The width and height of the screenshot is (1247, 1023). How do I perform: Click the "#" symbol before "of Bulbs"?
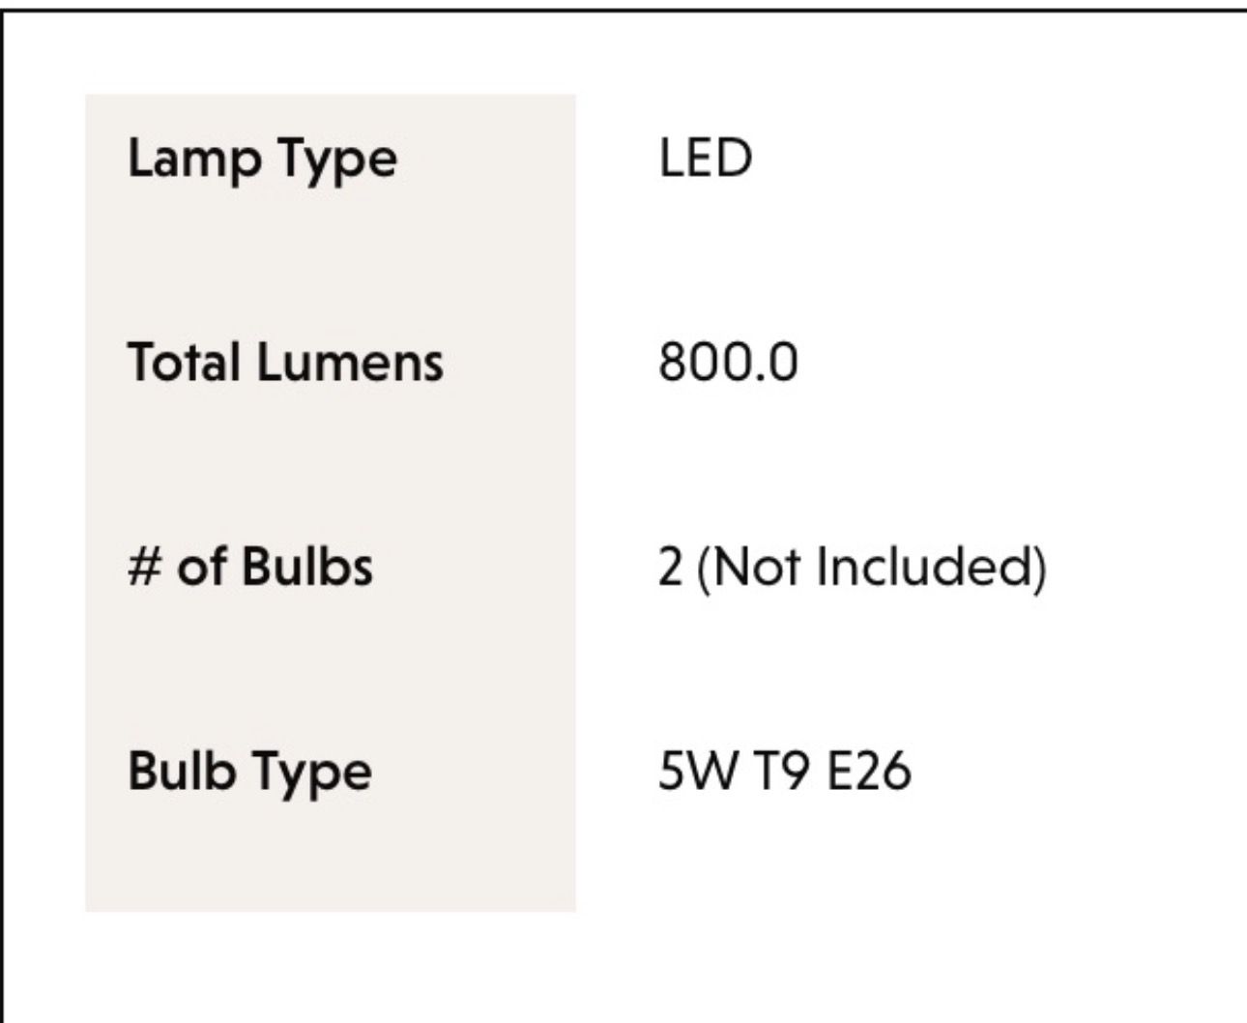tap(142, 567)
